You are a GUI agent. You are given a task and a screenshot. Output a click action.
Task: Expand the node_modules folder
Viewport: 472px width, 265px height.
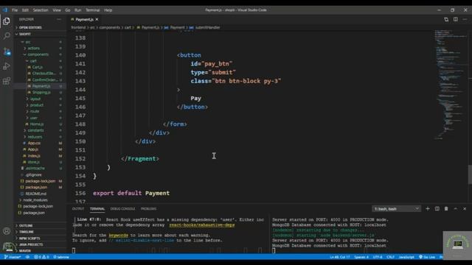pyautogui.click(x=35, y=199)
